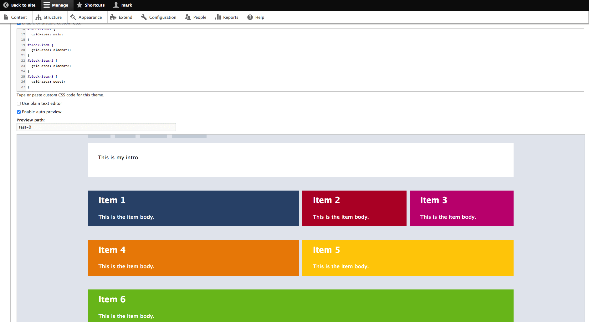Viewport: 589px width, 322px height.
Task: Click the Appearance paintbrush icon
Action: click(73, 17)
